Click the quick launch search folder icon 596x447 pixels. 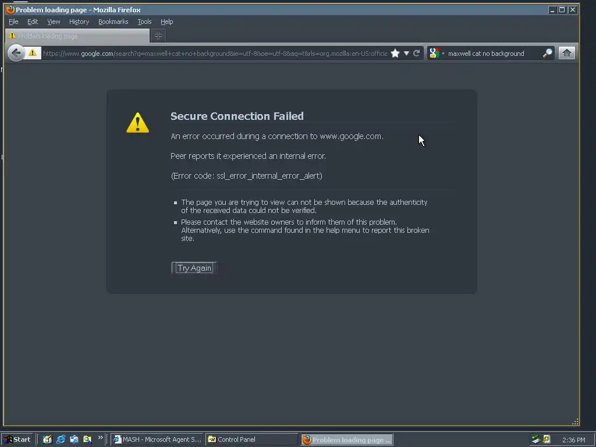click(x=87, y=439)
